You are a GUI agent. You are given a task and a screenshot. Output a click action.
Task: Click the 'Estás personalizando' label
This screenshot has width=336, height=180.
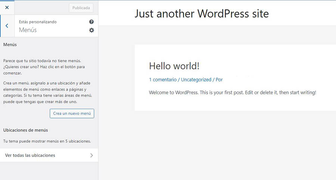tap(38, 22)
